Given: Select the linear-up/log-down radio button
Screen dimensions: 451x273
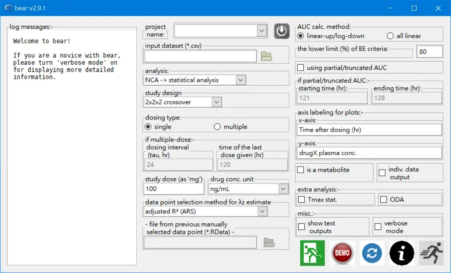Looking at the screenshot, I should [300, 36].
